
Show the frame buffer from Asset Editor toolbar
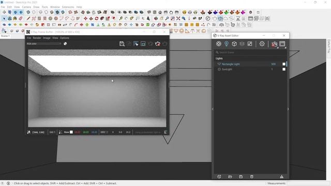[282, 43]
